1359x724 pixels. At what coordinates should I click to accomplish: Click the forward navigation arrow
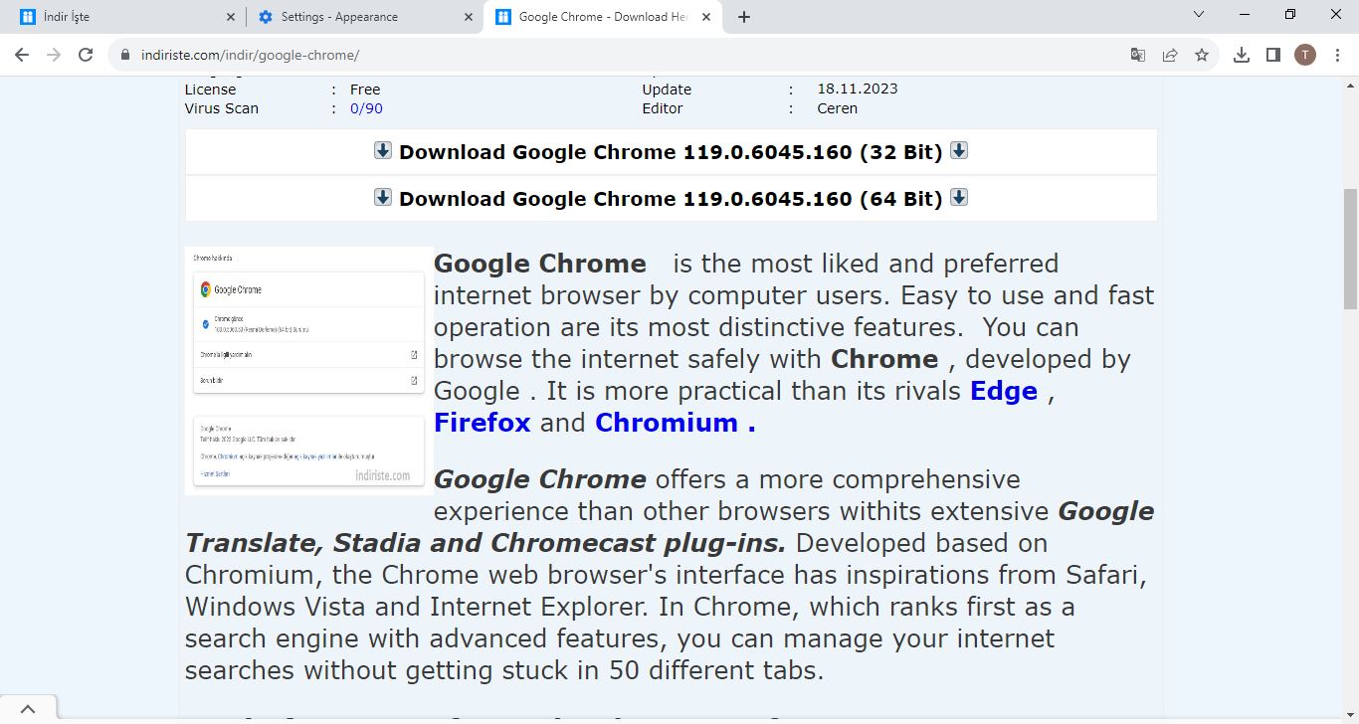(54, 55)
